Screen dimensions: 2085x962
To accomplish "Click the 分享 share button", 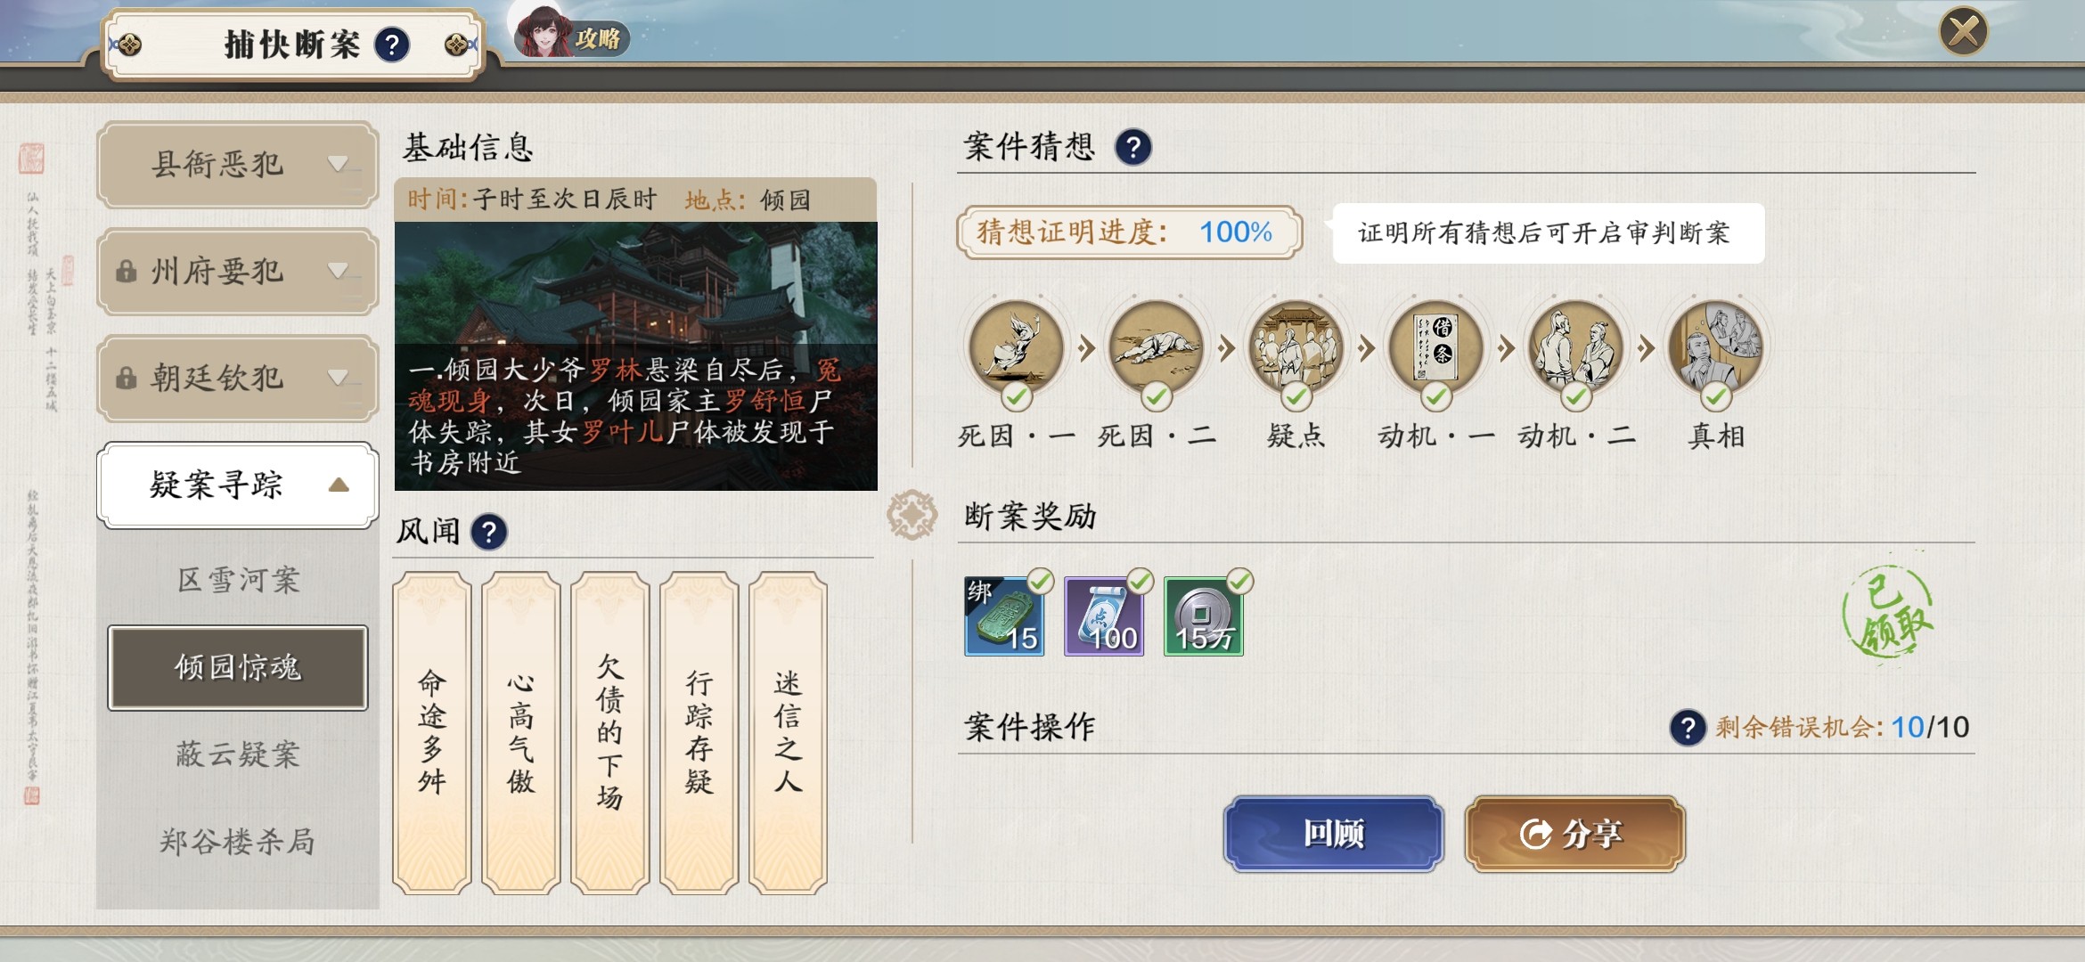I will [x=1575, y=834].
